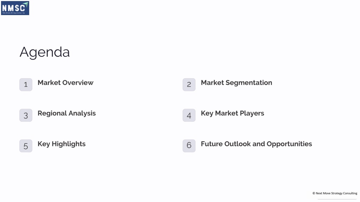Select the number 2 agenda badge

click(189, 85)
